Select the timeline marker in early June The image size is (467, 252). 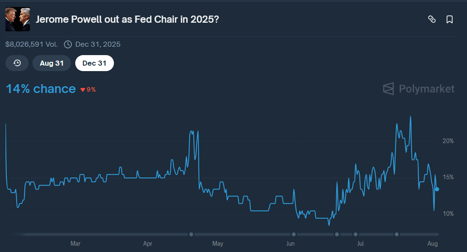click(x=294, y=234)
